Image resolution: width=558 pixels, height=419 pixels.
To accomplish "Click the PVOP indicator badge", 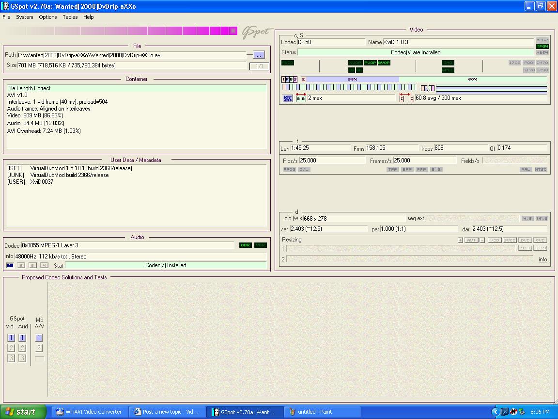I will (370, 63).
